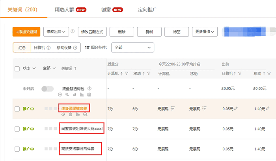Toggle the 流量智选词包 switch
The image size is (276, 161).
click(x=47, y=89)
